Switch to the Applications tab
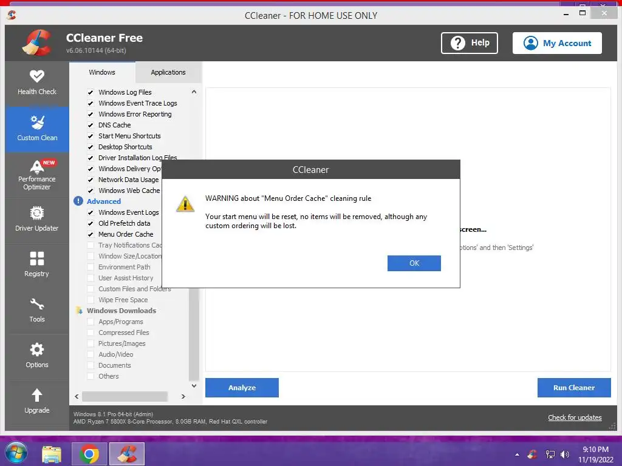Viewport: 622px width, 466px height. (168, 72)
